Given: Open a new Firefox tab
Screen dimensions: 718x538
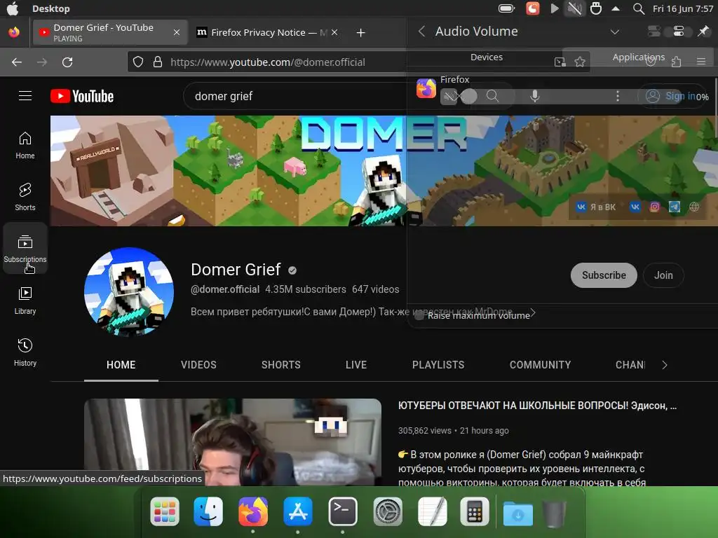Looking at the screenshot, I should [361, 32].
